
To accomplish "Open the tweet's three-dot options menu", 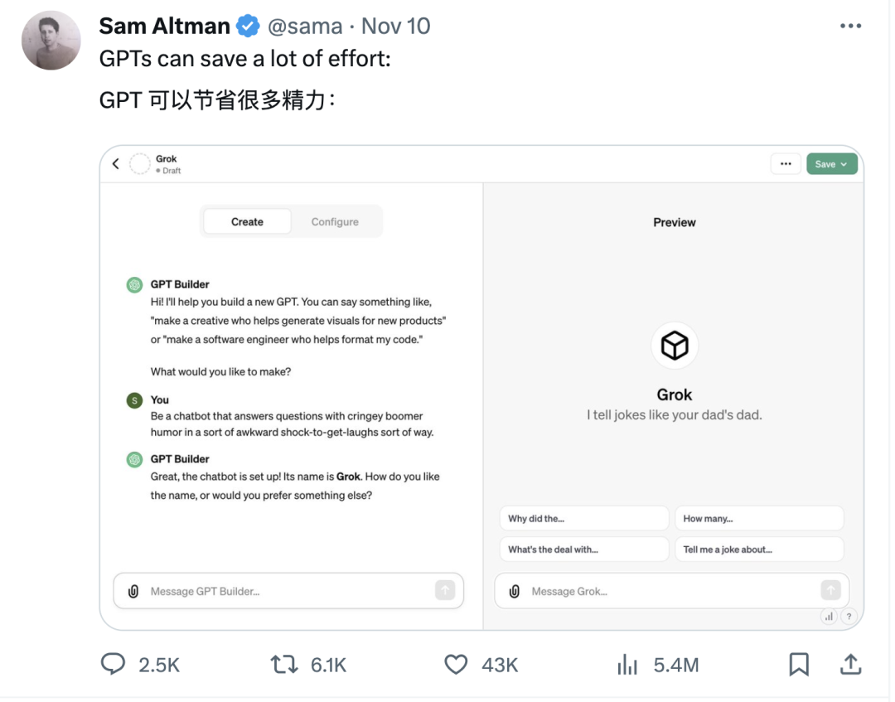I will click(x=851, y=25).
